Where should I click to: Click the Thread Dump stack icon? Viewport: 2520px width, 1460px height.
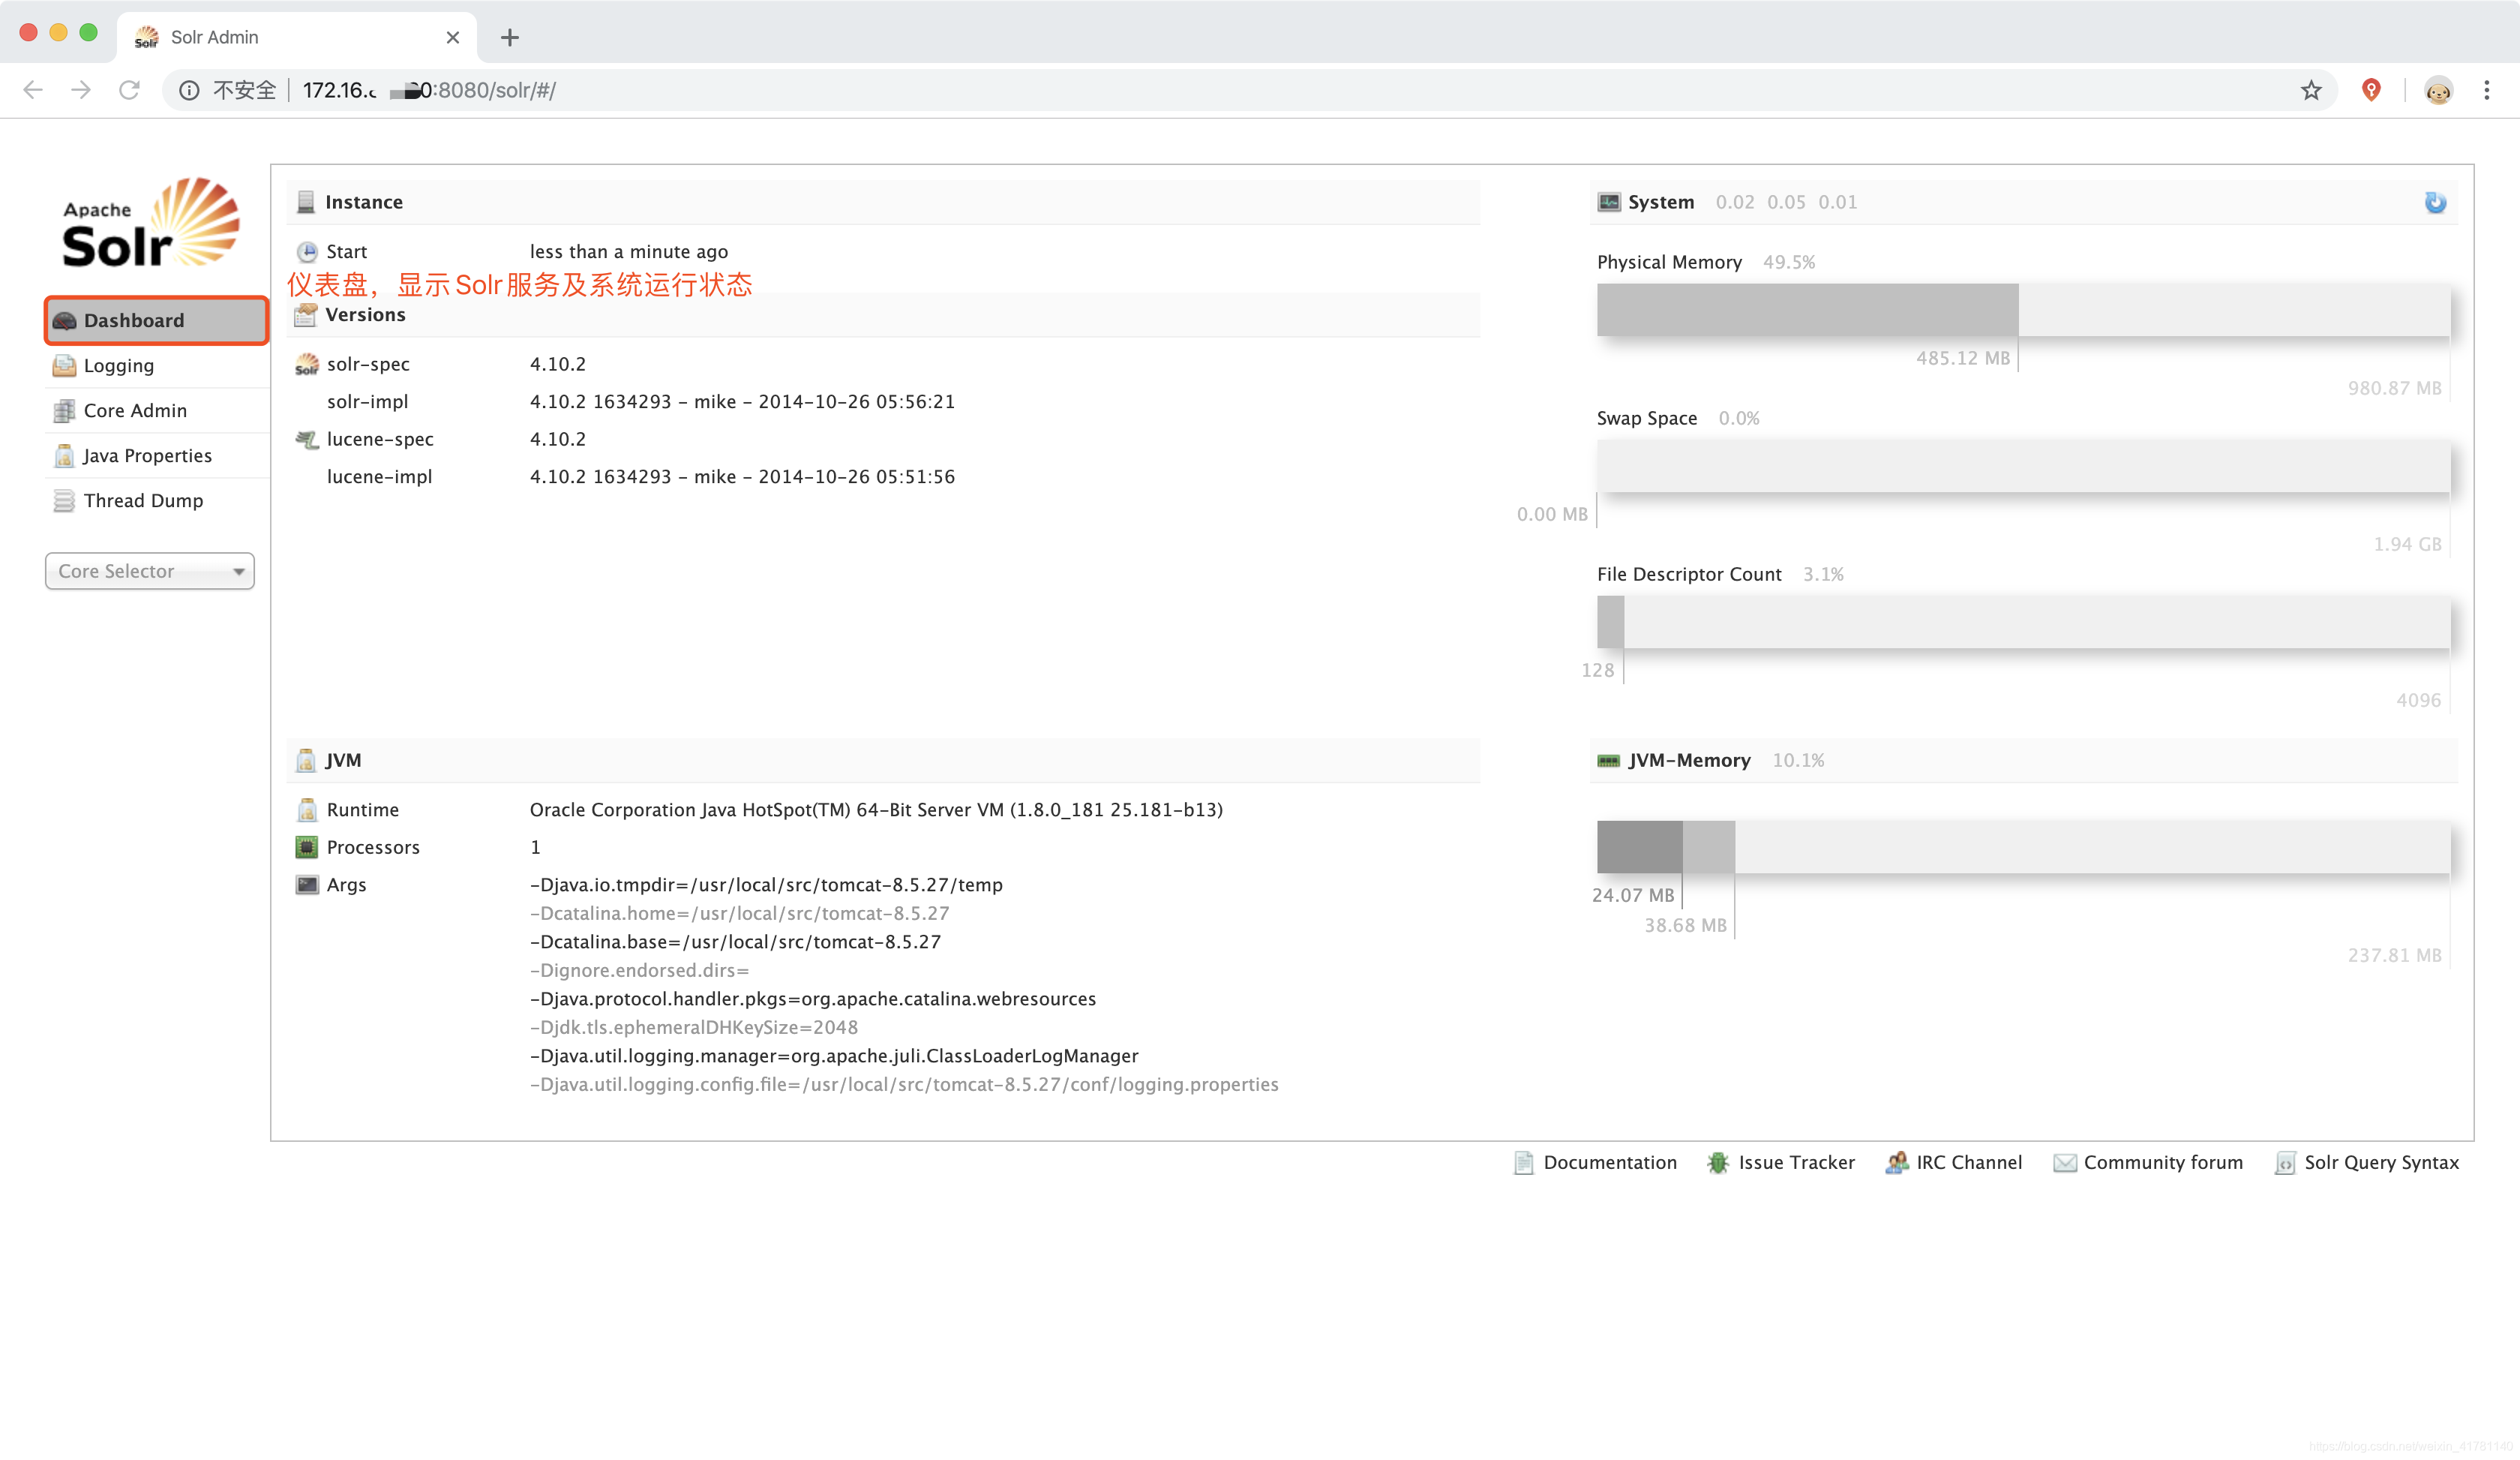64,501
